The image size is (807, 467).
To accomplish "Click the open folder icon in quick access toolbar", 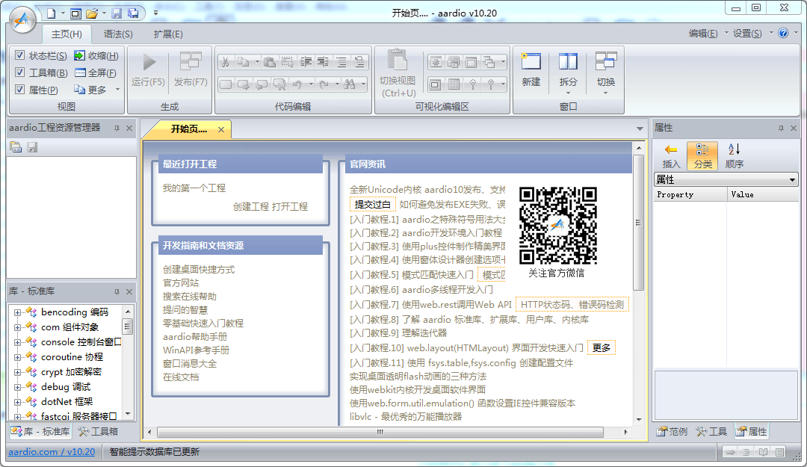I will (x=92, y=13).
